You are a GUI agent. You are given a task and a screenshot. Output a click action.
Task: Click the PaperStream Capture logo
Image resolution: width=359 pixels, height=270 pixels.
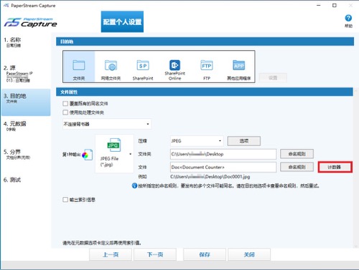point(31,22)
